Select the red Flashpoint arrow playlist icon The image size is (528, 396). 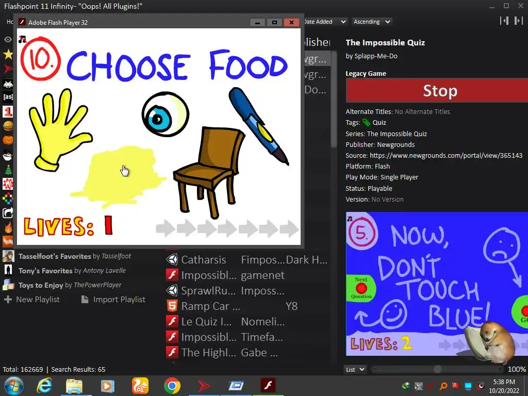8,69
